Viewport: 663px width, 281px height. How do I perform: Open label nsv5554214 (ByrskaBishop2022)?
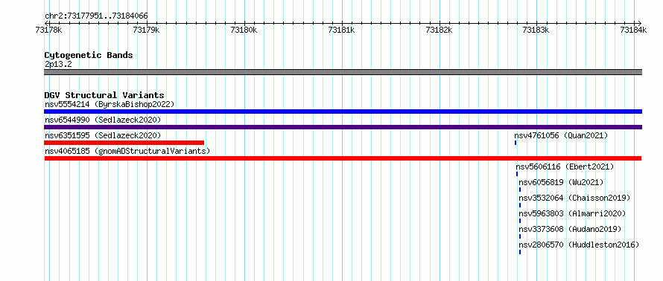click(x=110, y=104)
